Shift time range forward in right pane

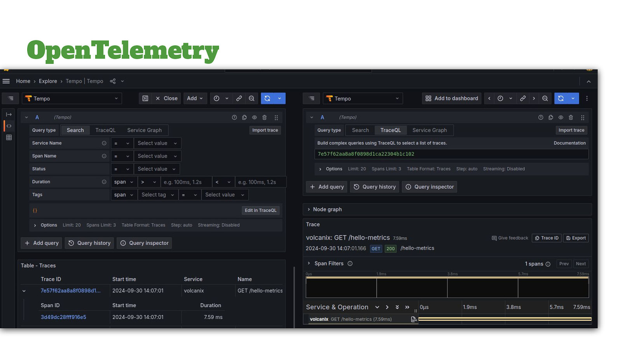pyautogui.click(x=534, y=98)
